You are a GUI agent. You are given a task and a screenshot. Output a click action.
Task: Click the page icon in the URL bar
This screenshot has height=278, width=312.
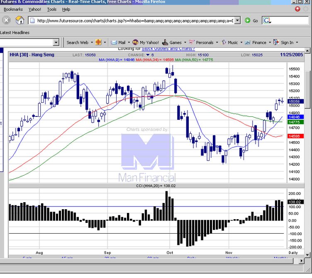(32, 21)
